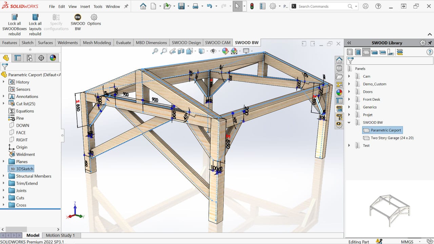The height and width of the screenshot is (244, 434).
Task: Open the DimXpertManager crosshair tab
Action: (41, 58)
